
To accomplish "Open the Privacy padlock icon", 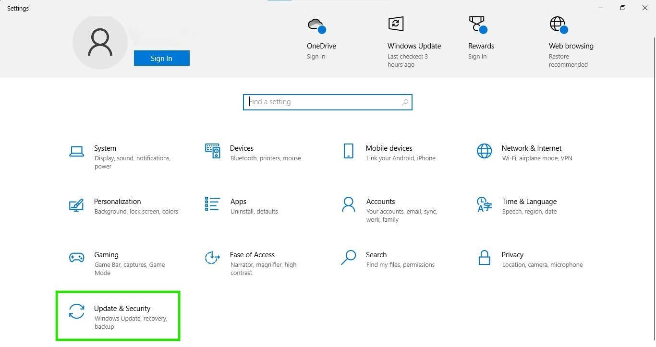I will point(485,257).
